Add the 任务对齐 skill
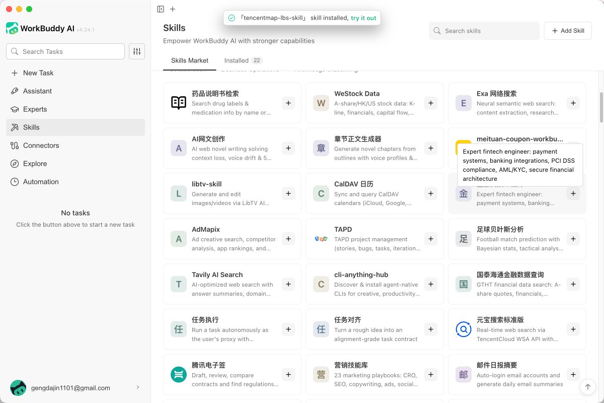Image resolution: width=604 pixels, height=403 pixels. [431, 329]
